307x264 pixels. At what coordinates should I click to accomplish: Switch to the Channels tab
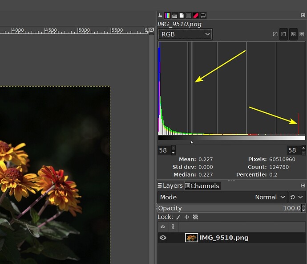(x=202, y=186)
